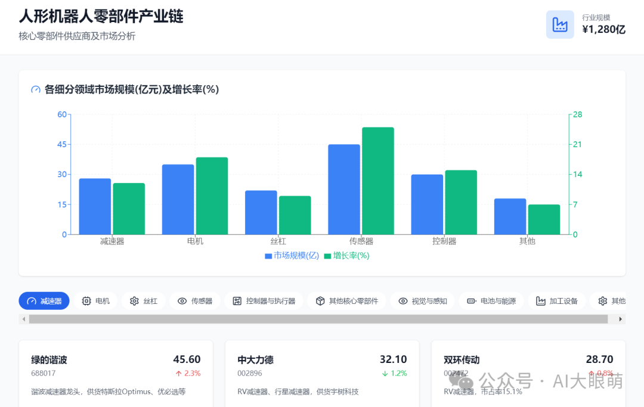
Task: Click stock code 002896
Action: click(249, 374)
